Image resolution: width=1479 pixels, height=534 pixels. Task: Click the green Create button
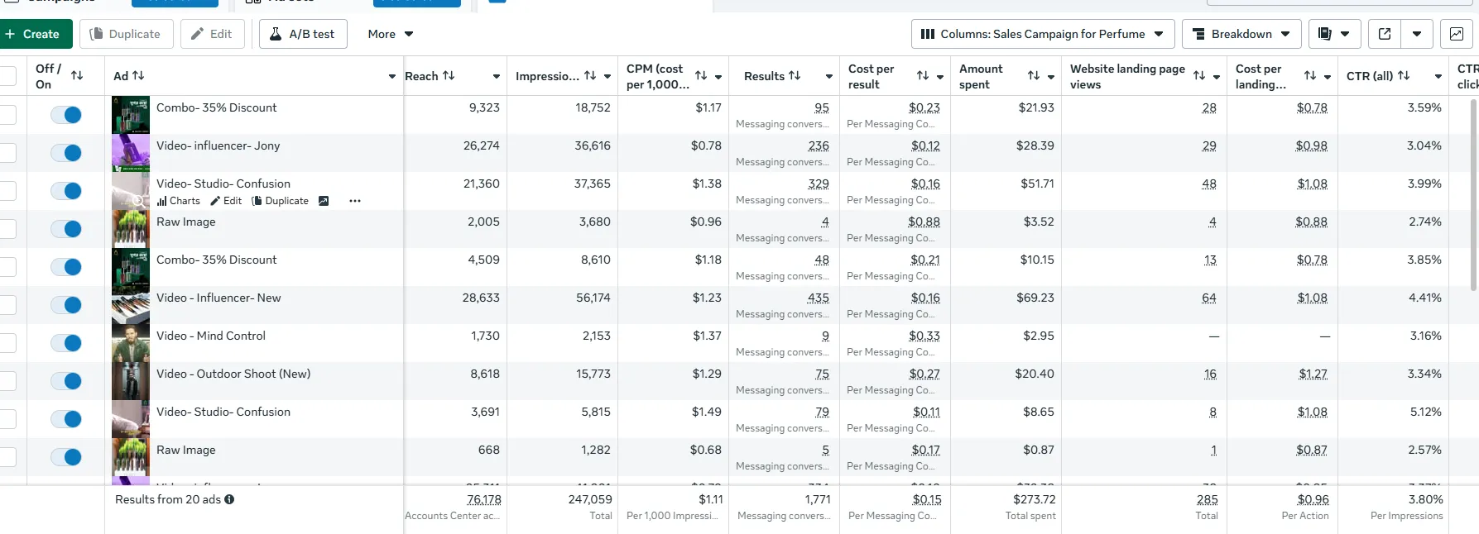click(x=33, y=34)
